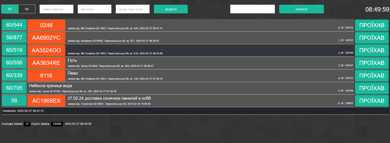This screenshot has height=143, width=390.
Task: Click the ДОДАТИ button
Action: [x=171, y=9]
